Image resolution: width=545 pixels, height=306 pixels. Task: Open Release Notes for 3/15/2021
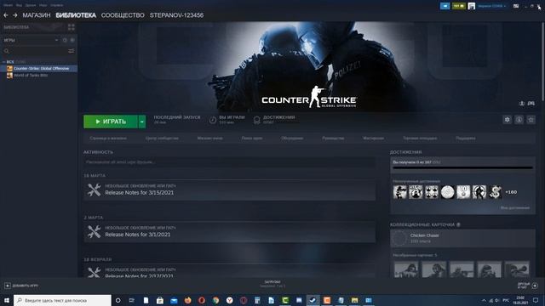(140, 193)
